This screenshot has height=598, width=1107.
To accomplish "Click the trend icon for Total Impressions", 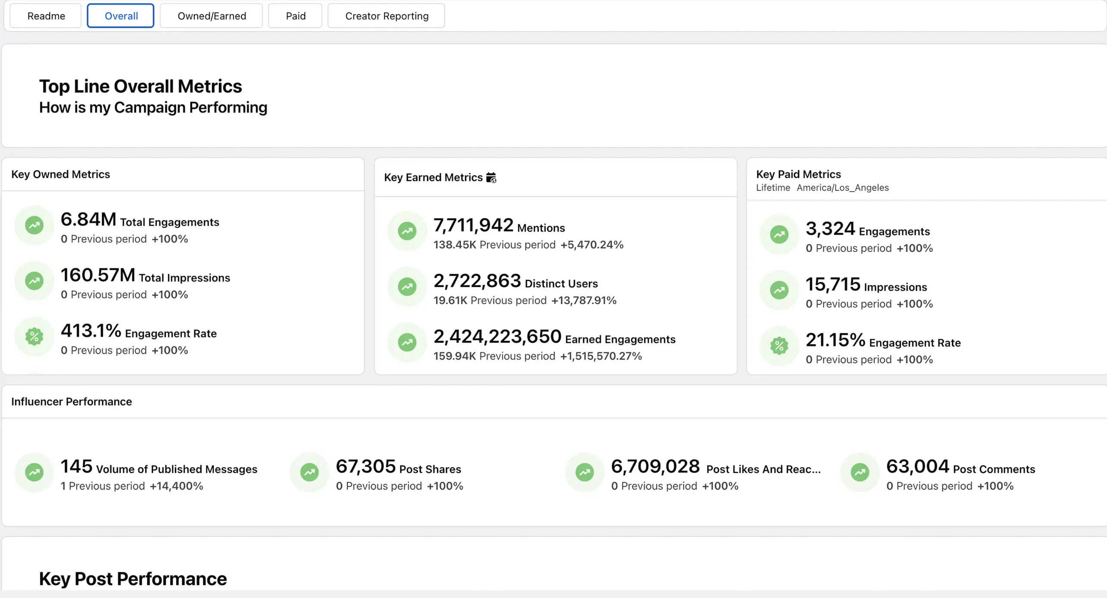I will coord(34,281).
